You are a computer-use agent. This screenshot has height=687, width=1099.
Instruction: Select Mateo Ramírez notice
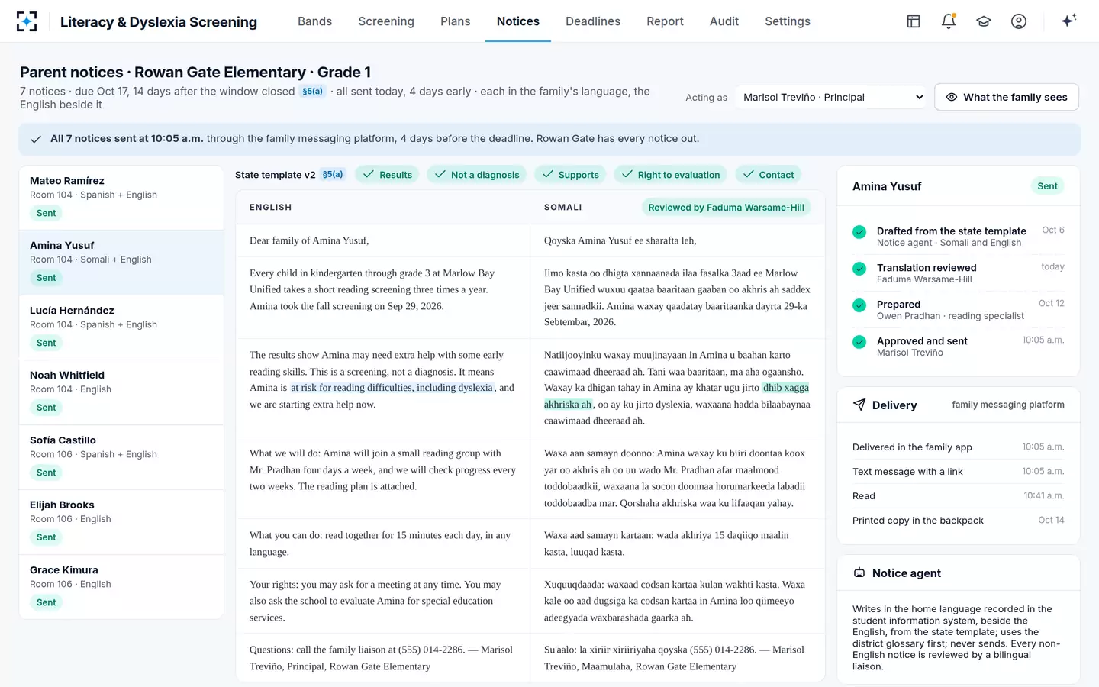click(121, 198)
